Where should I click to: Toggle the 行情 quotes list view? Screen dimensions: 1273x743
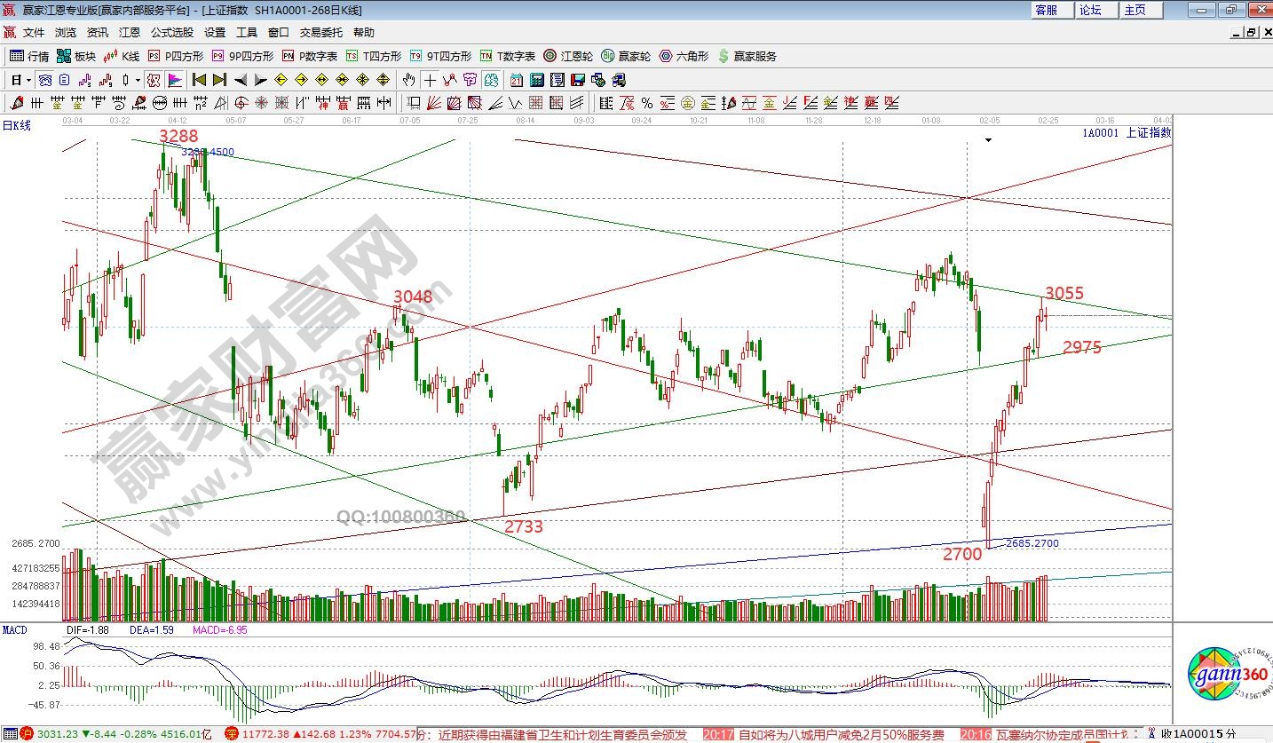[x=29, y=56]
